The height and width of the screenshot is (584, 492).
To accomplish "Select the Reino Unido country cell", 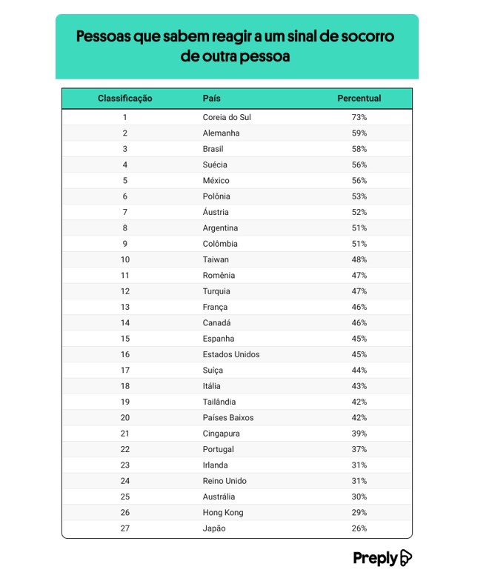I will 225,481.
